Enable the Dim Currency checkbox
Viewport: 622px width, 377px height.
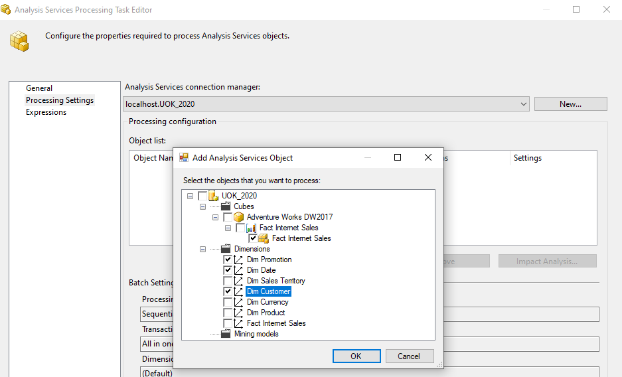tap(228, 302)
